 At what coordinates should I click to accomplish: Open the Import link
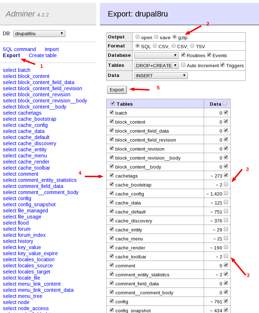(52, 49)
